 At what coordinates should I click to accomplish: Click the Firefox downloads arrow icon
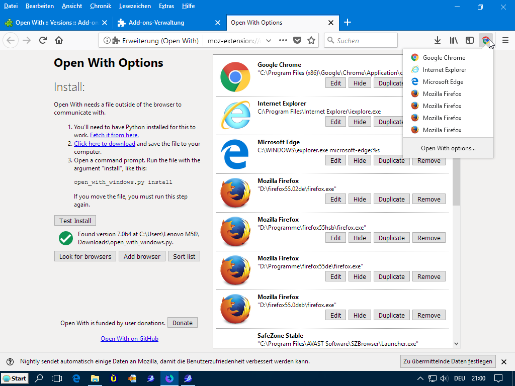(x=438, y=41)
